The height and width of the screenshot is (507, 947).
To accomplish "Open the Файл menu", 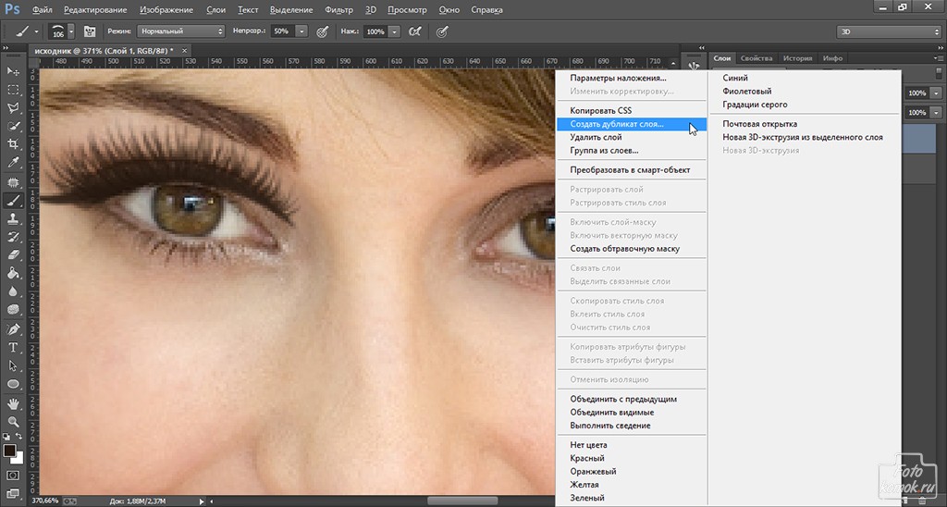I will [42, 9].
